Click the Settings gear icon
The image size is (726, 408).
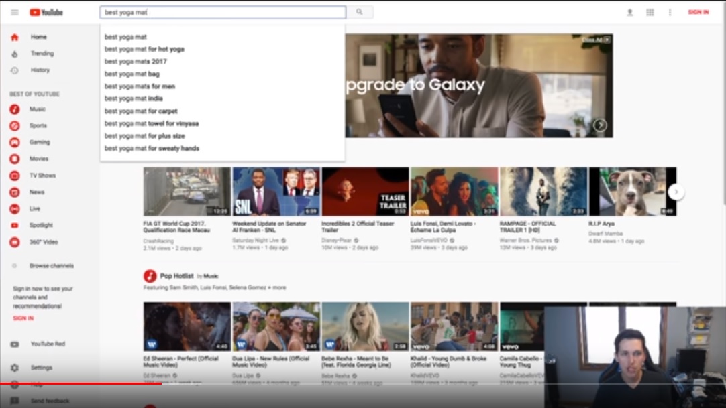click(x=15, y=368)
